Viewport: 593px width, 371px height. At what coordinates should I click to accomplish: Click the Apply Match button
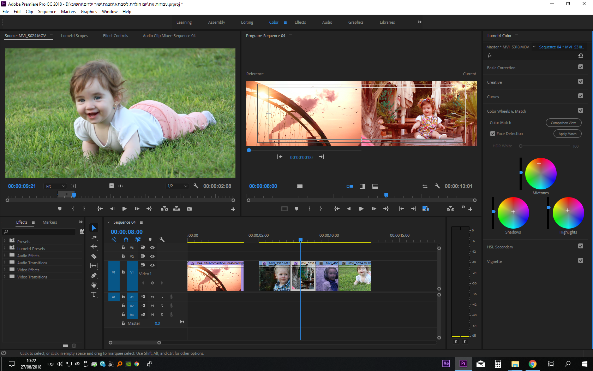pyautogui.click(x=567, y=134)
